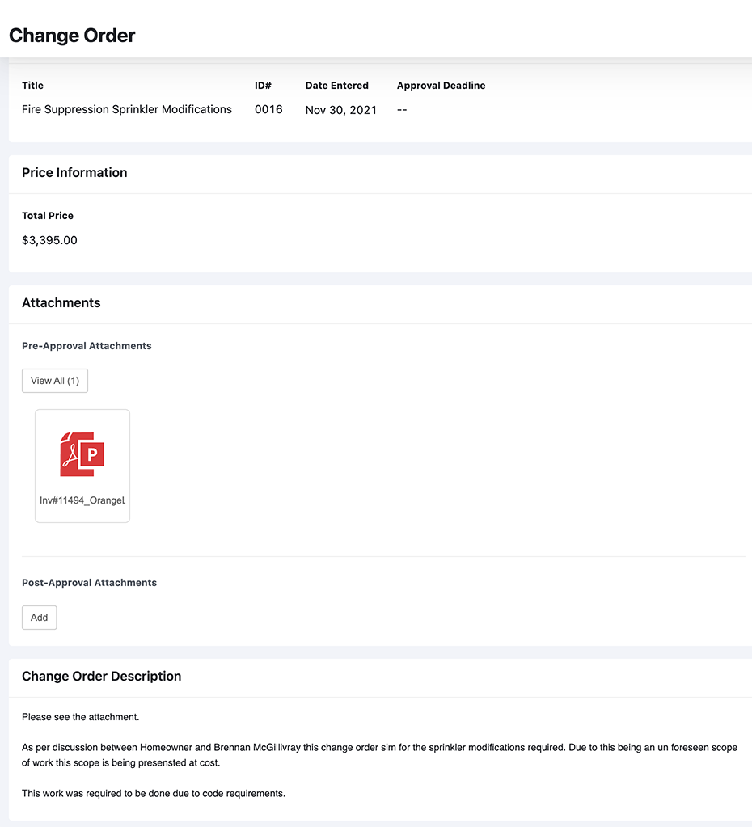Select the Inv#11494_OrangeL file name

(82, 500)
